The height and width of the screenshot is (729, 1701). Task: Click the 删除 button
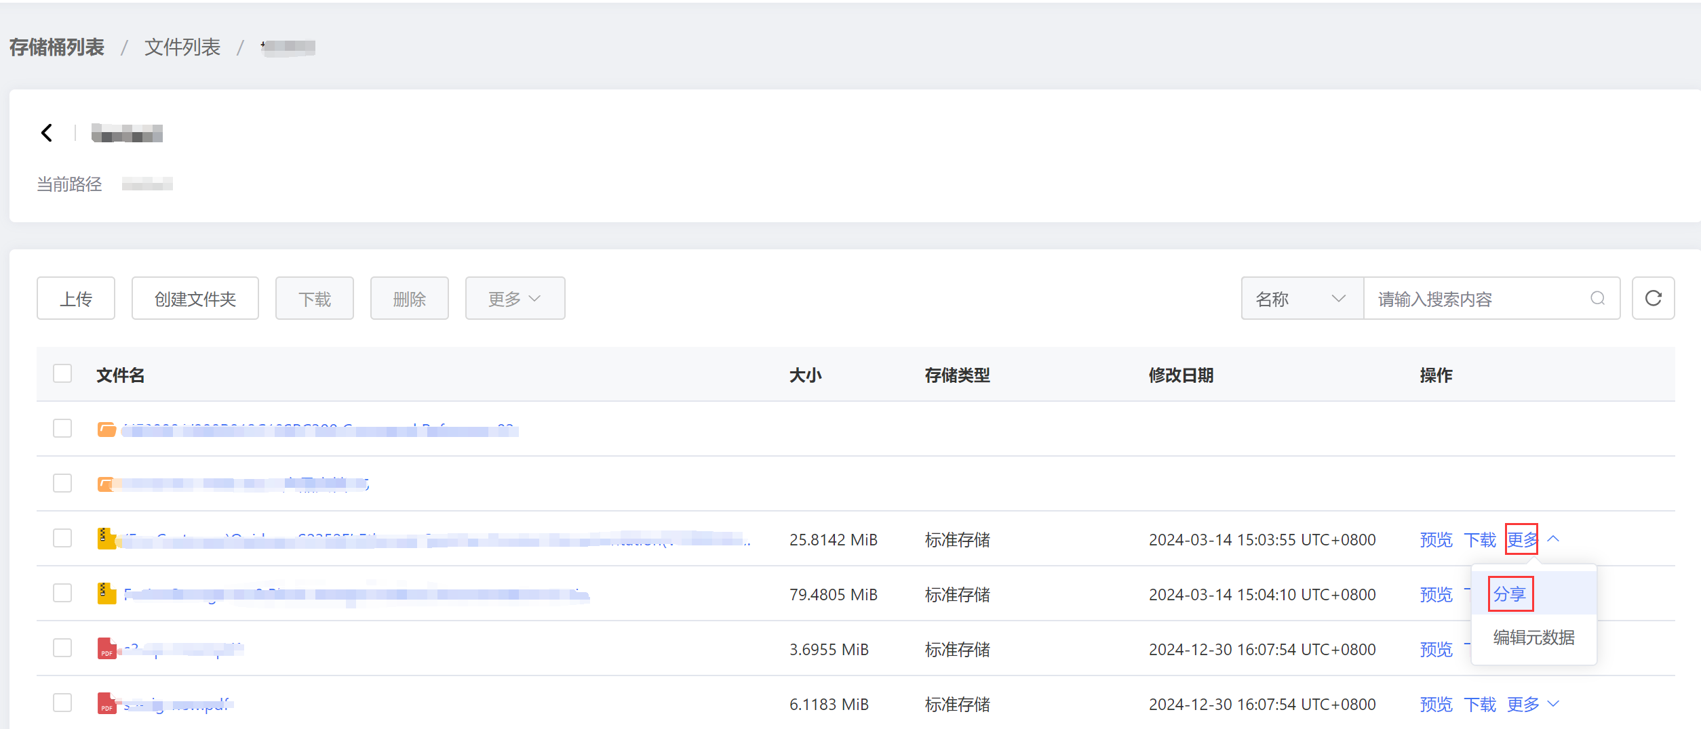point(410,298)
